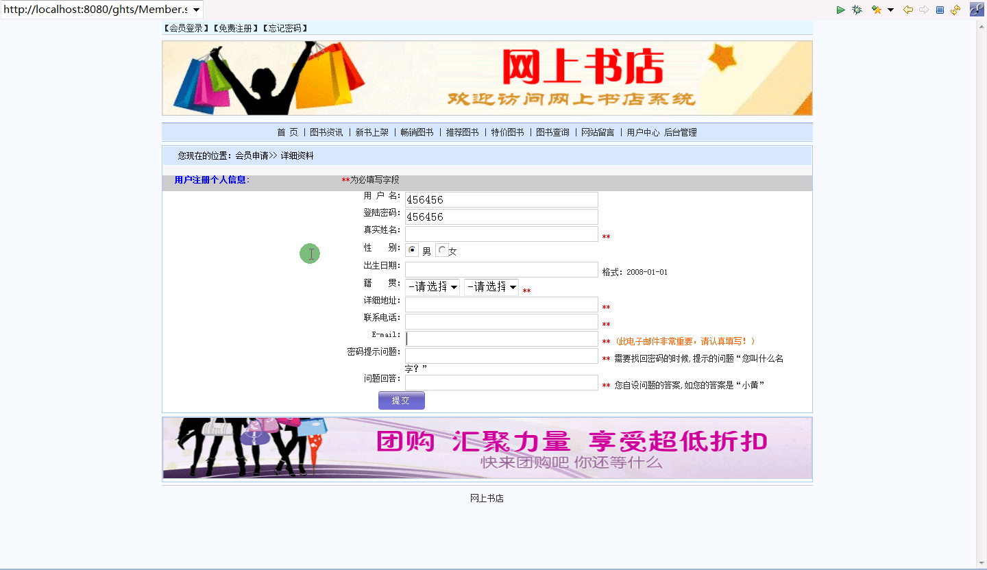Click the 联系电话 input field
Viewport: 987px width, 570px height.
tap(502, 321)
